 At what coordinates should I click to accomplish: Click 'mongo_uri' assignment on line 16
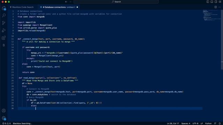[36, 53]
